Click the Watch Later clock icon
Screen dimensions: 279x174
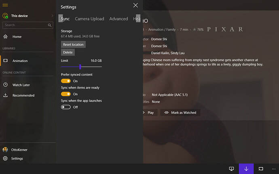click(6, 85)
